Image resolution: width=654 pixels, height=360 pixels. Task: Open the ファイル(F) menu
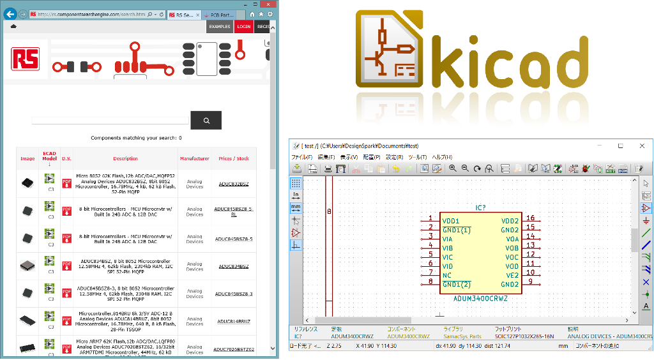click(x=302, y=157)
